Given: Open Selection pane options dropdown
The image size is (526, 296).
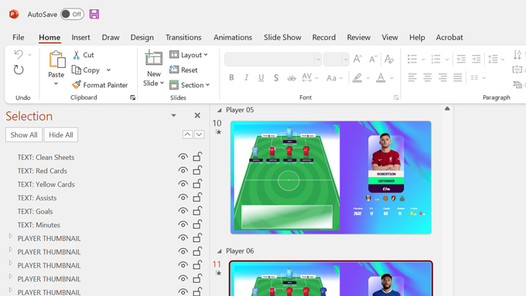Looking at the screenshot, I should [x=173, y=115].
